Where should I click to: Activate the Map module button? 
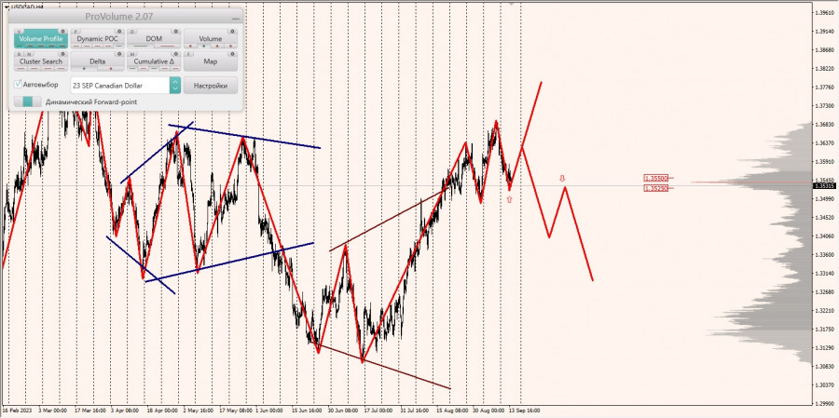[211, 61]
